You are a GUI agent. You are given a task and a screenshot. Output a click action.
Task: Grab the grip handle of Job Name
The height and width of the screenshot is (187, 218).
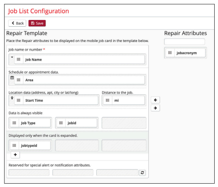coord(19,60)
